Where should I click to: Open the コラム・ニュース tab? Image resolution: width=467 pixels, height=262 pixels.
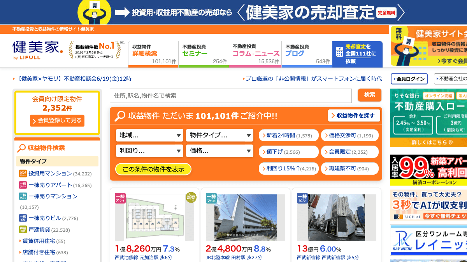click(255, 54)
